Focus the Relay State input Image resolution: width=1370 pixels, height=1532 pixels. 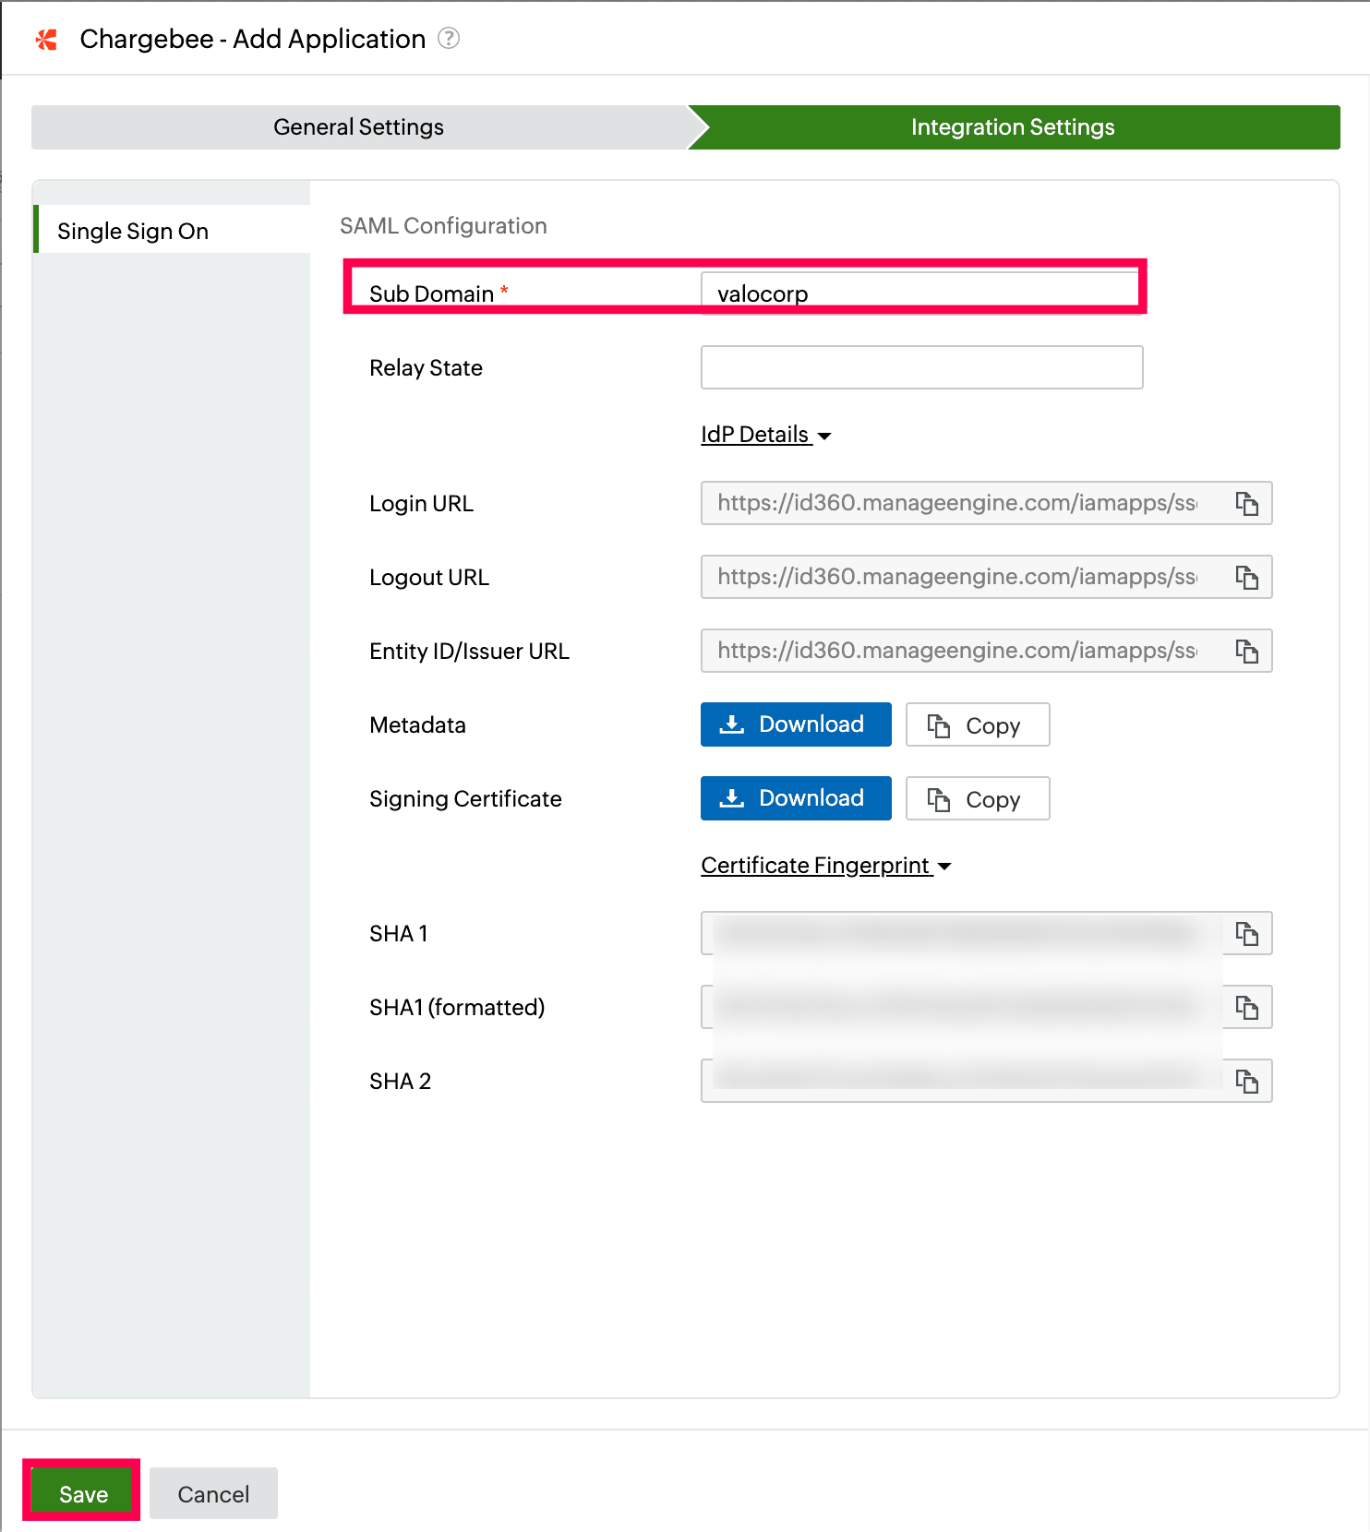[922, 367]
